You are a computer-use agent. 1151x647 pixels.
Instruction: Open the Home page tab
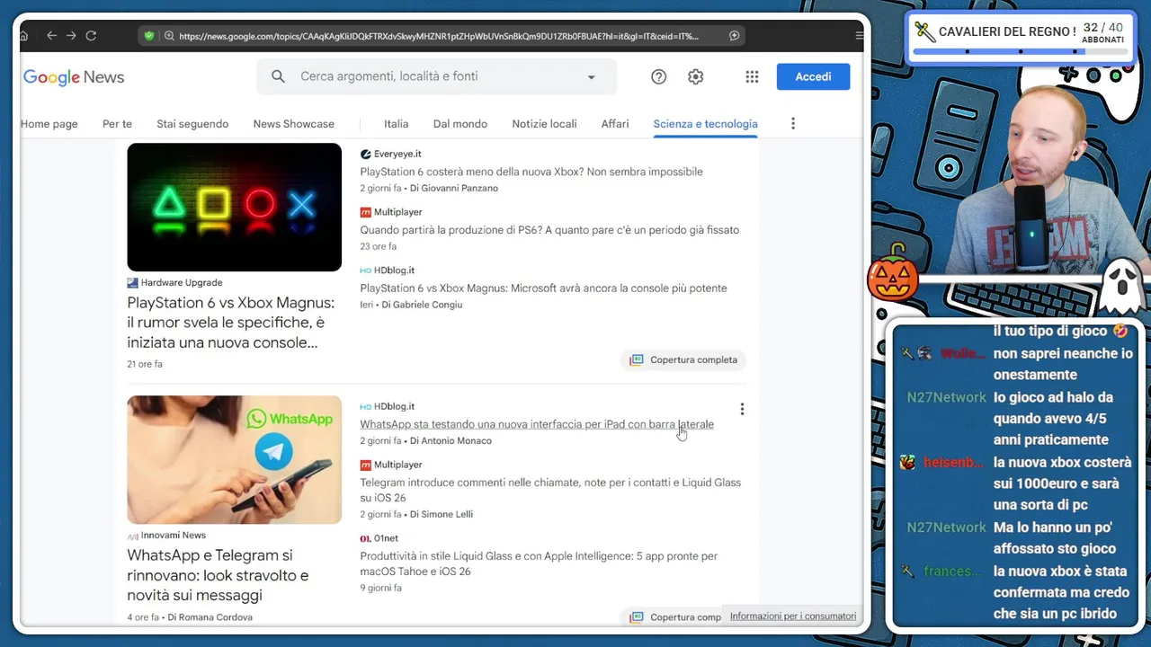49,124
